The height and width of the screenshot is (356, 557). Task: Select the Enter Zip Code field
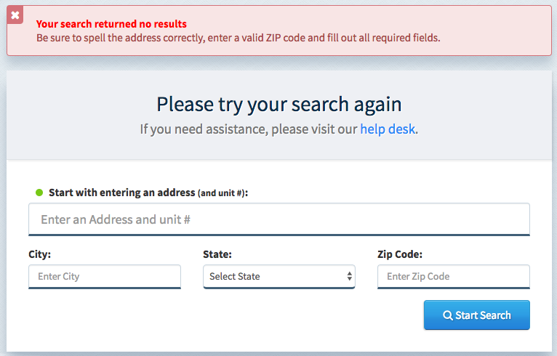pyautogui.click(x=453, y=276)
